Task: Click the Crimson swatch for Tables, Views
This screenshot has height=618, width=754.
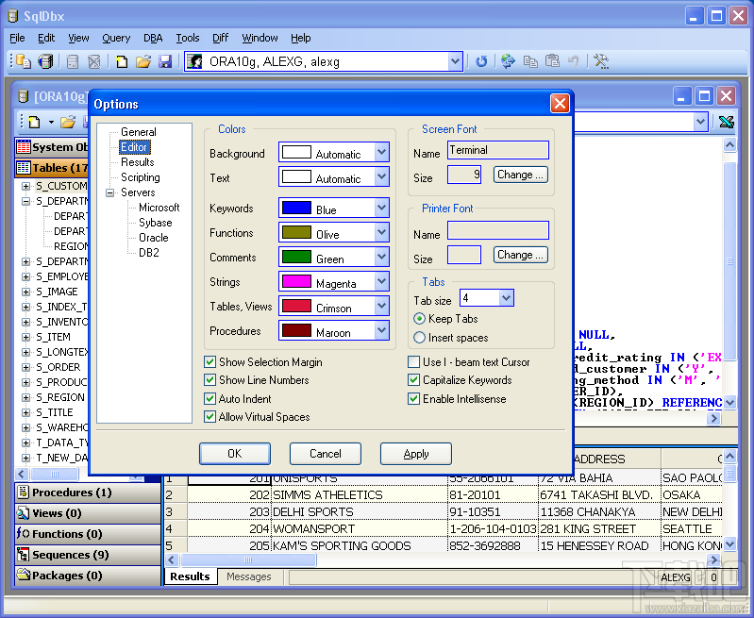Action: [x=296, y=307]
